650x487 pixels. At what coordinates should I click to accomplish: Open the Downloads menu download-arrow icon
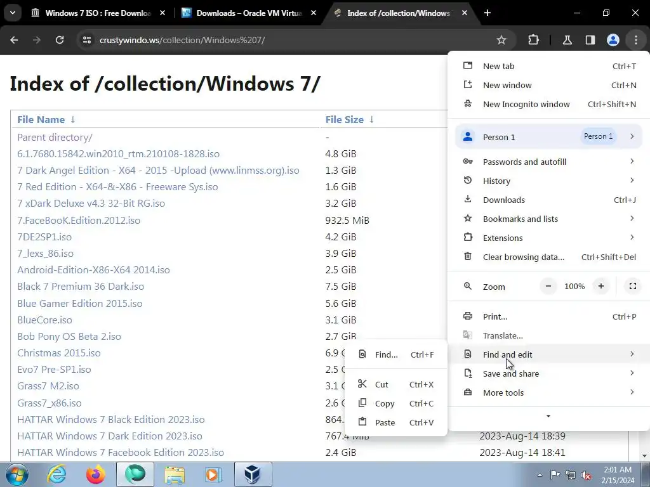pyautogui.click(x=468, y=199)
